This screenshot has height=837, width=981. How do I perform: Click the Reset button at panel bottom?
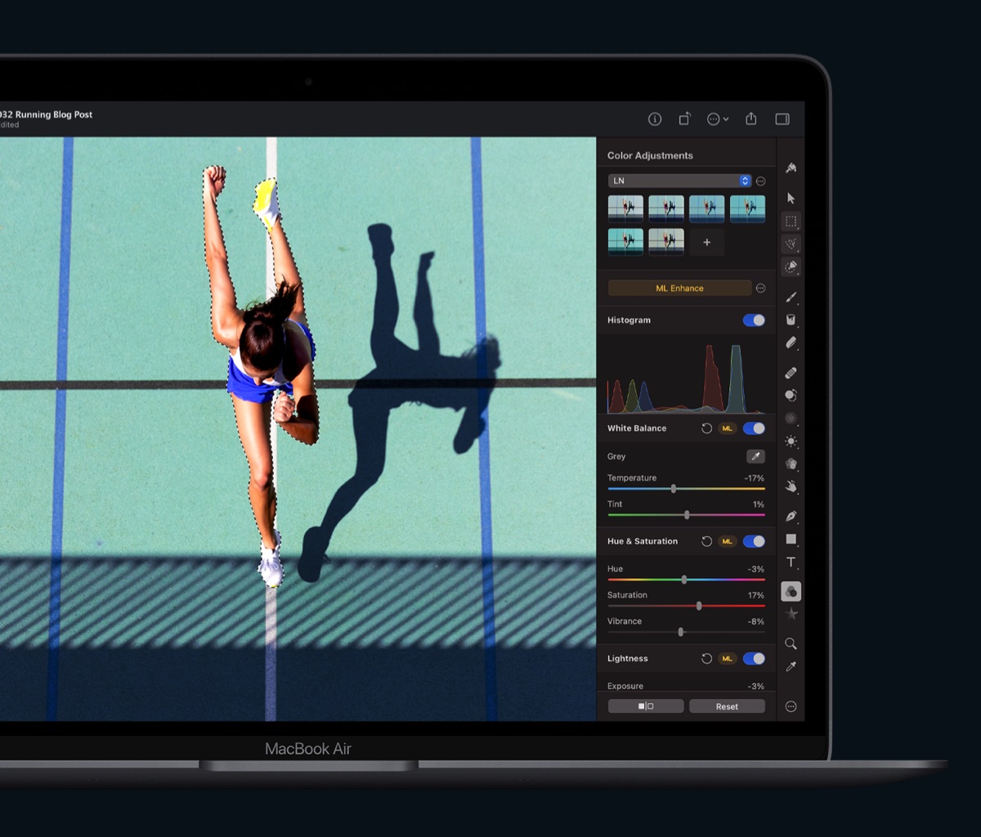727,706
